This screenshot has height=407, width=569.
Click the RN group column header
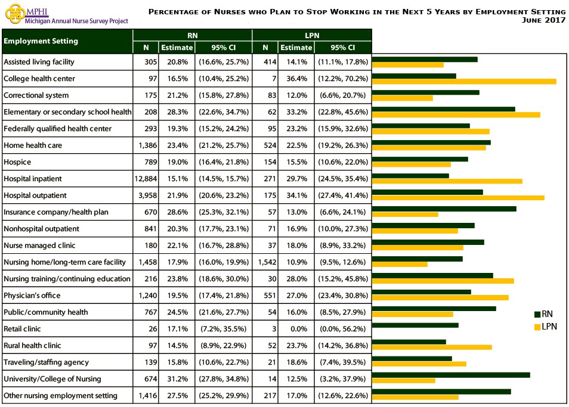point(192,35)
